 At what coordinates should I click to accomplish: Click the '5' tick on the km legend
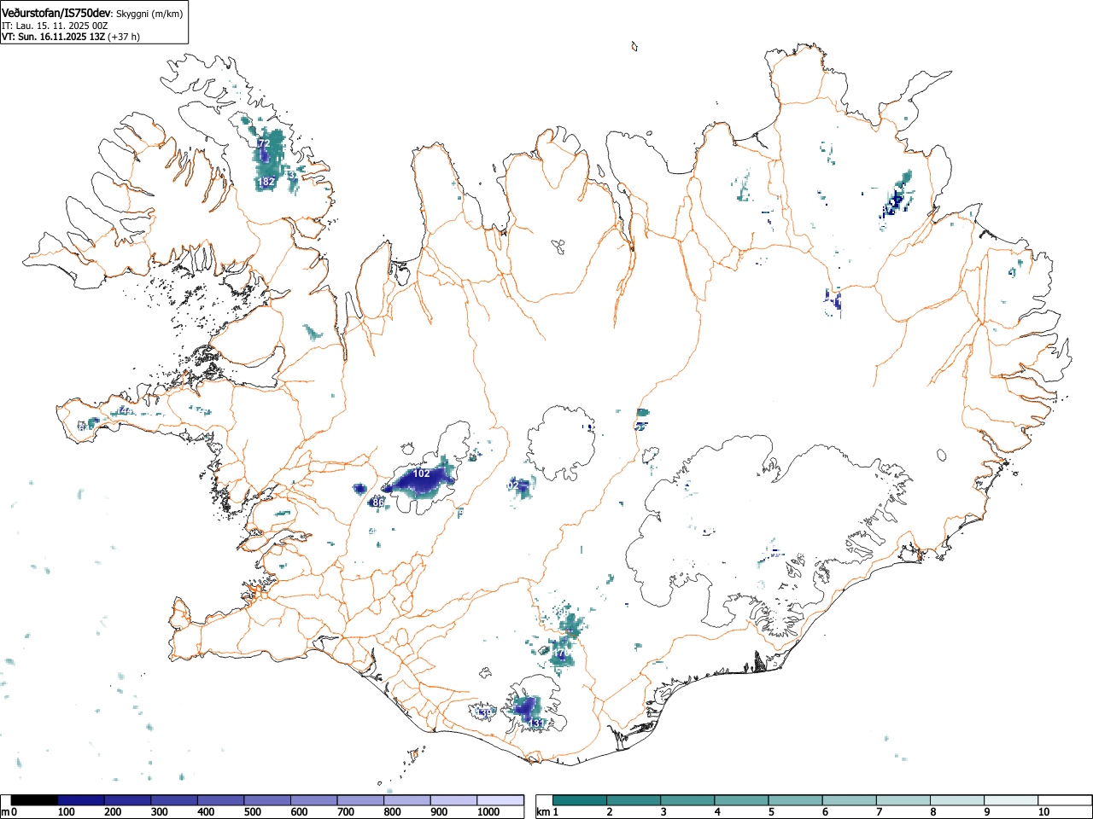click(771, 812)
